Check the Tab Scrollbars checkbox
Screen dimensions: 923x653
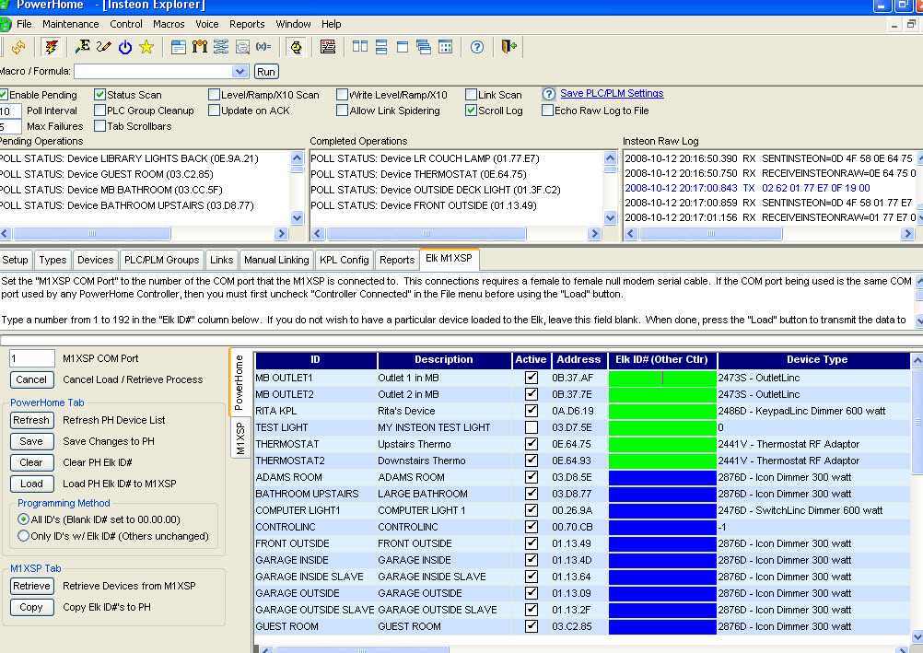[x=100, y=126]
